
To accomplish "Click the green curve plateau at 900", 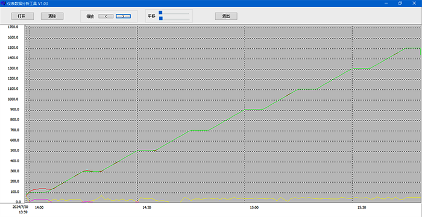I will coord(254,110).
